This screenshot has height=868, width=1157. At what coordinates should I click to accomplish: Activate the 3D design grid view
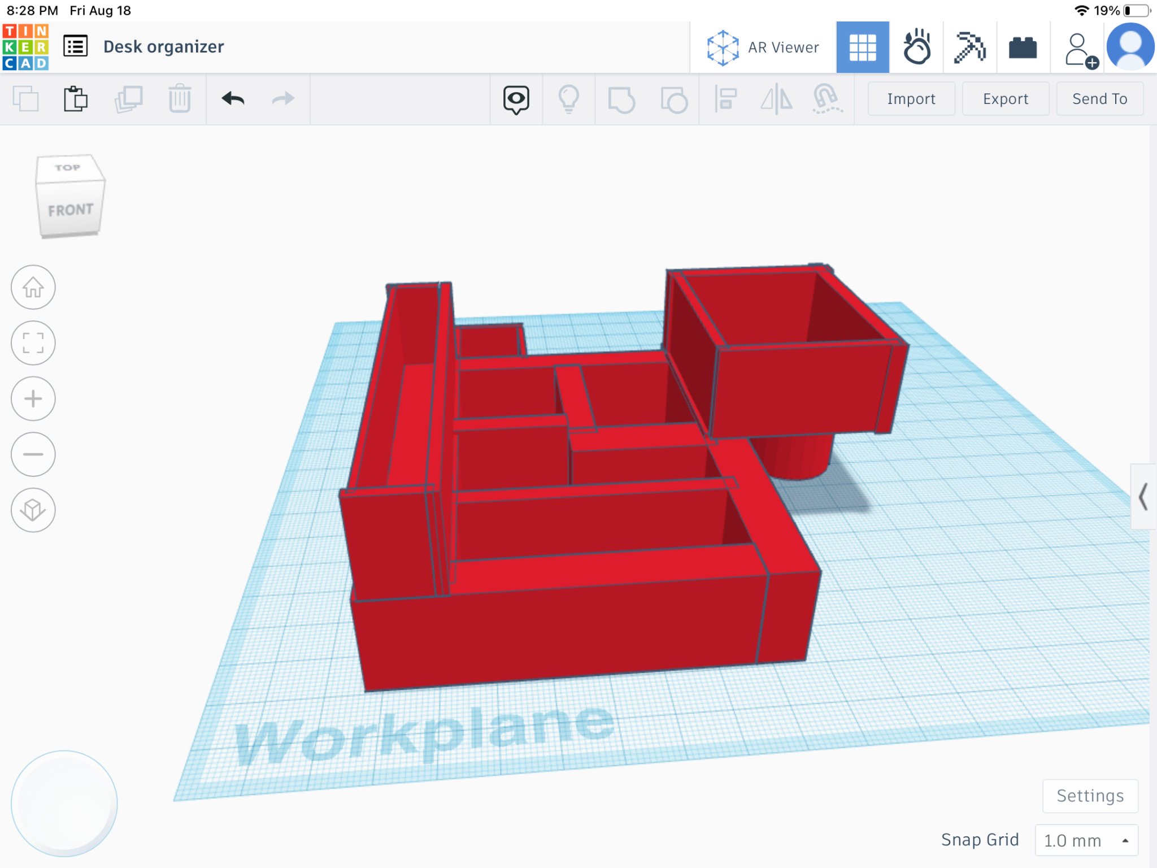point(862,47)
